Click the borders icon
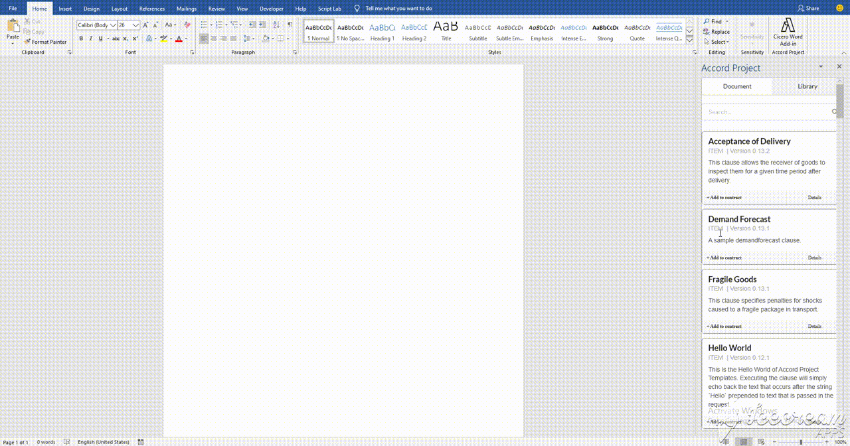The width and height of the screenshot is (850, 446). tap(280, 38)
